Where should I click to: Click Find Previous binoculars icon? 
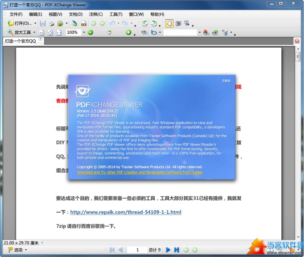(206, 32)
